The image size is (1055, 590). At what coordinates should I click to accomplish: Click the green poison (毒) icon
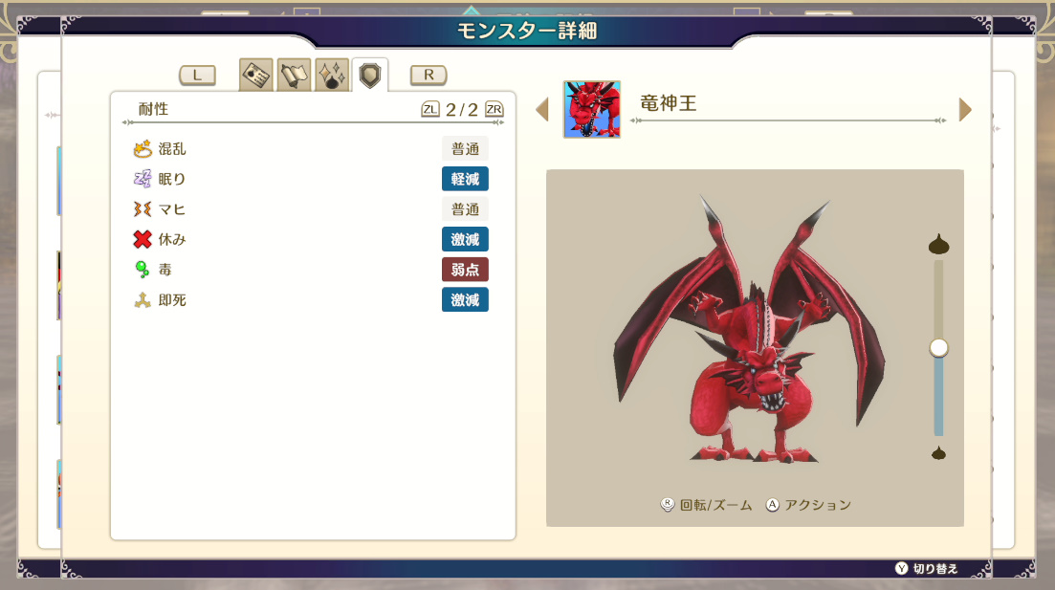coord(142,270)
